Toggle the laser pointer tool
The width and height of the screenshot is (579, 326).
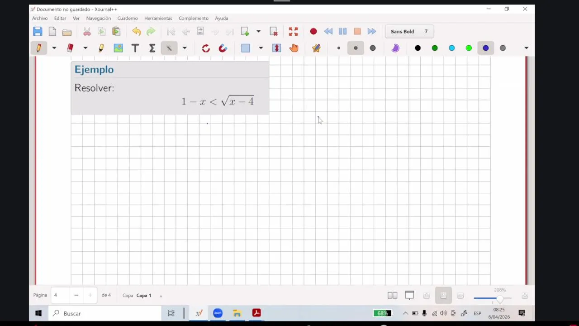coord(169,48)
